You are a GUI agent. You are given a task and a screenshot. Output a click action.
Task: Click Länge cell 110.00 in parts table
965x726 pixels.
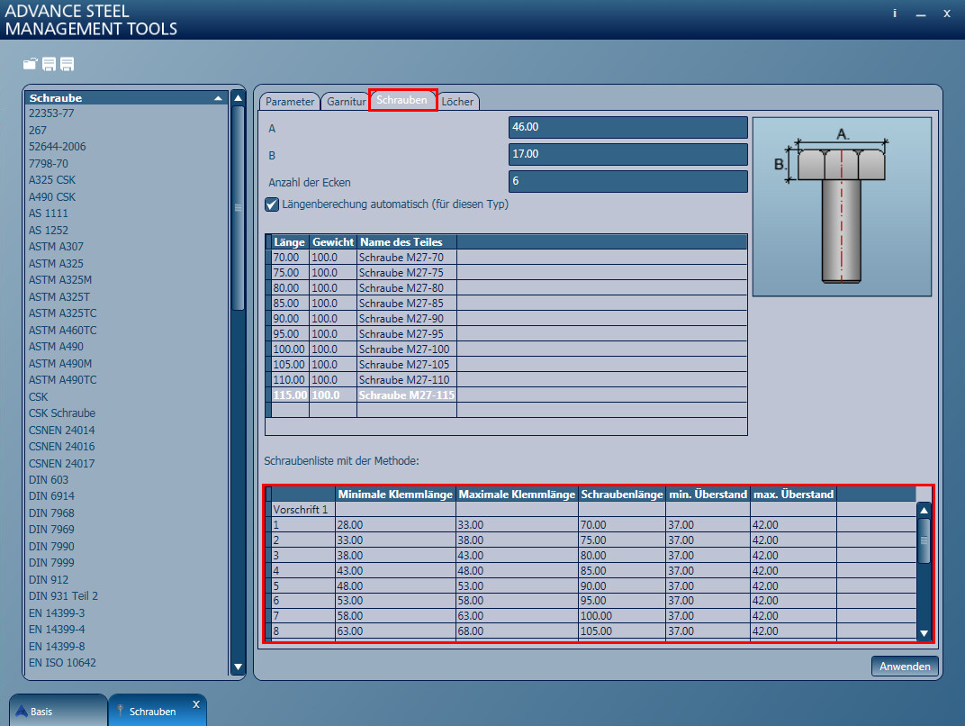coord(290,380)
